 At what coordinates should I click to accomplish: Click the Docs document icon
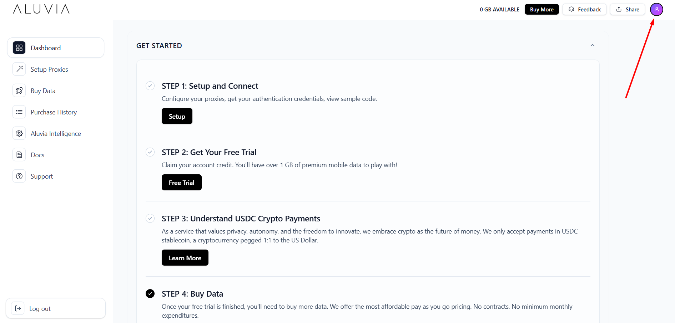pyautogui.click(x=19, y=155)
